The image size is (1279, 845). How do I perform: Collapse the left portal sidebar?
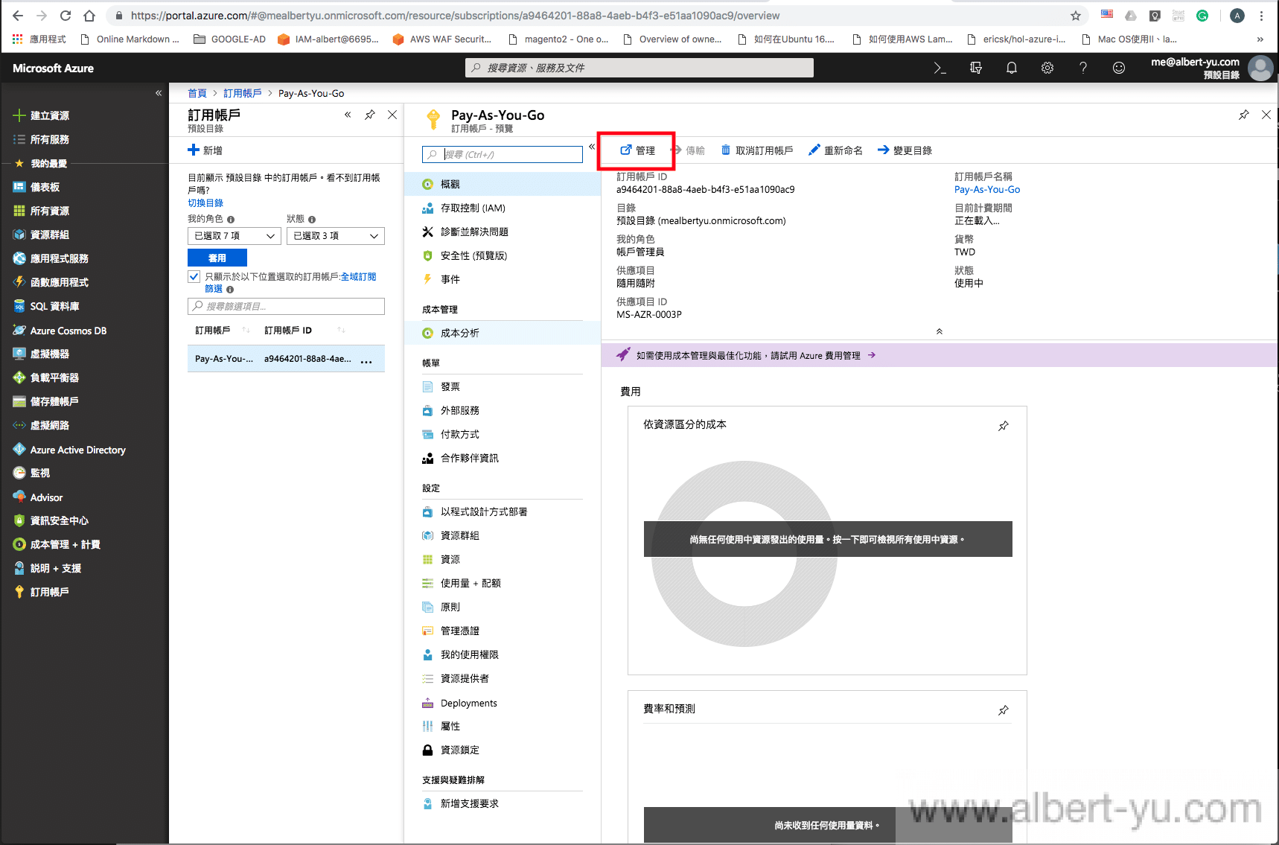(x=158, y=93)
